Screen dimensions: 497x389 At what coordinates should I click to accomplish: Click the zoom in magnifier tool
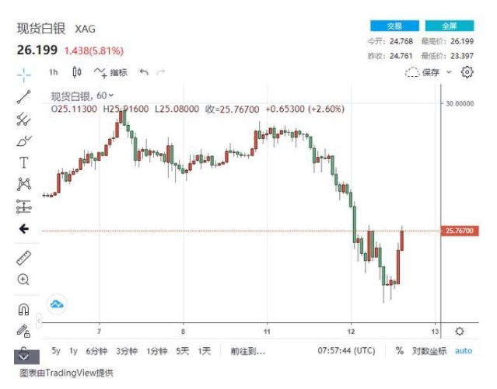(24, 280)
